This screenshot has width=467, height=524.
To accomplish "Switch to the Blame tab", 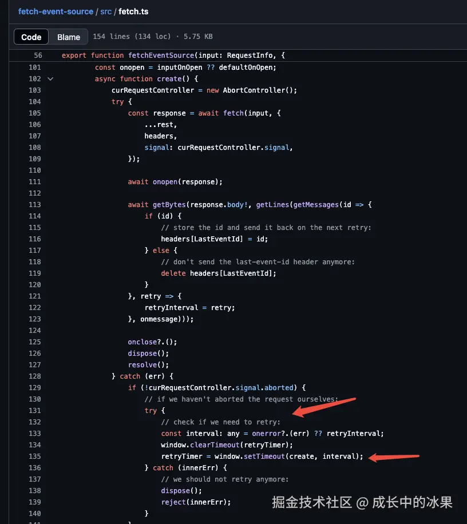I will tap(69, 37).
